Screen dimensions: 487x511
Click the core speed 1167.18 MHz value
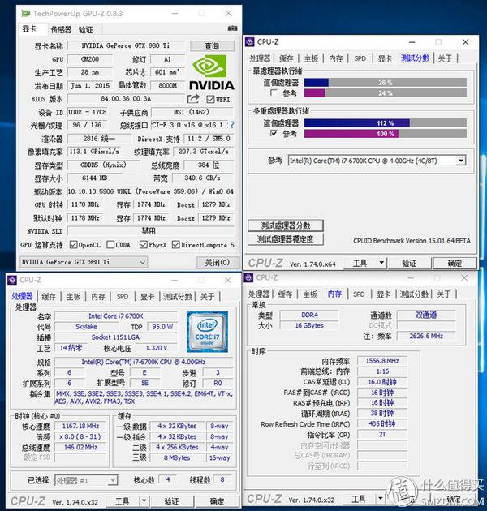click(80, 426)
